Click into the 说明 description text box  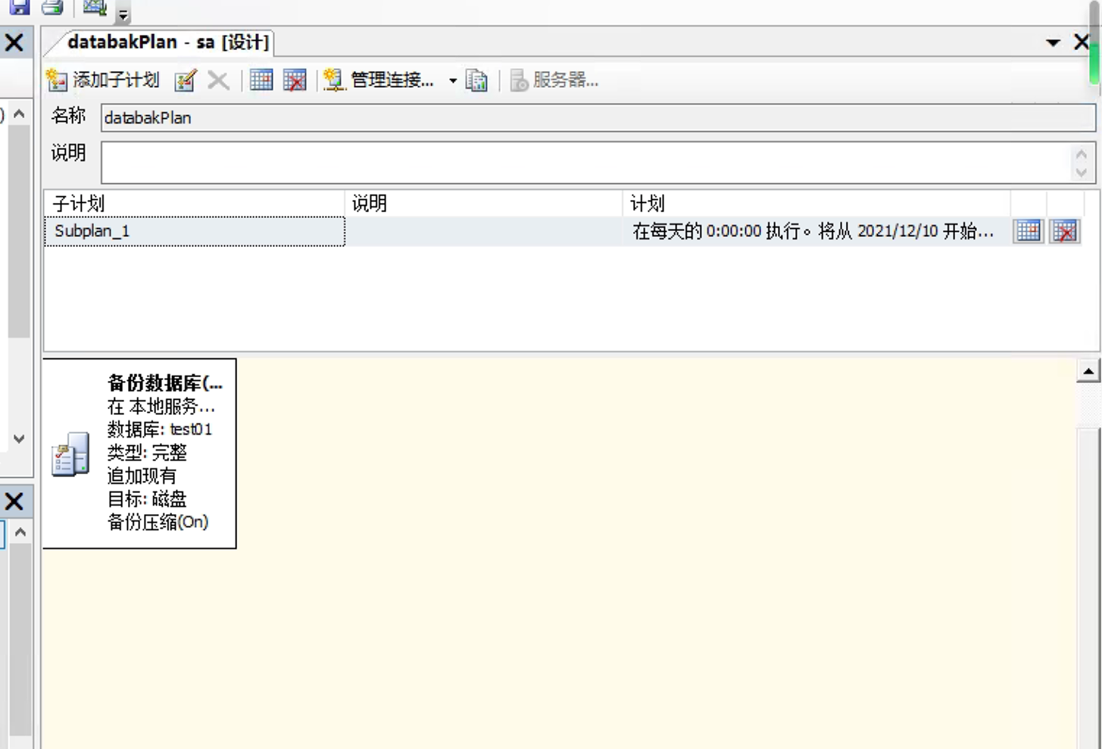coord(587,162)
